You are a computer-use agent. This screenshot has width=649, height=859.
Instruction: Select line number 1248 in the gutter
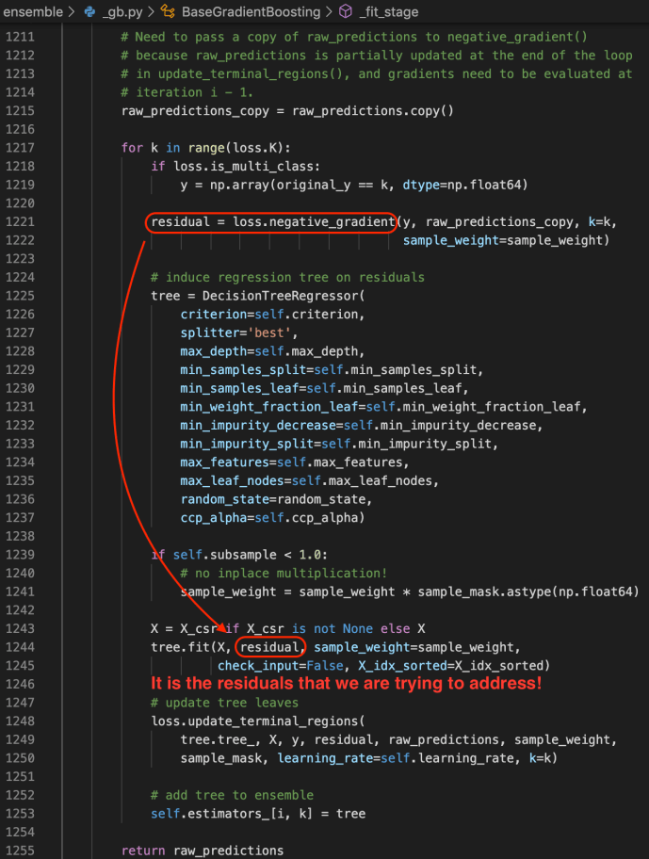[21, 721]
